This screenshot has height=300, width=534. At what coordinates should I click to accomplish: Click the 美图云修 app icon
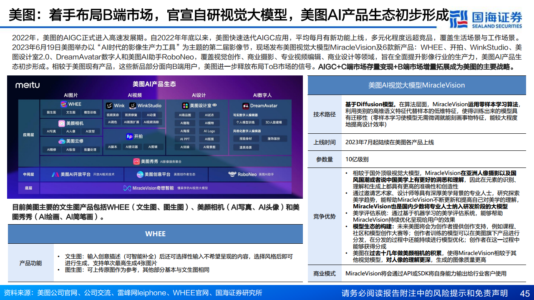(x=62, y=141)
